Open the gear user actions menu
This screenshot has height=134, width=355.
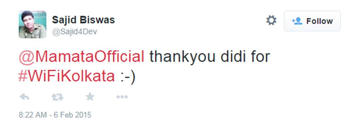click(x=271, y=20)
